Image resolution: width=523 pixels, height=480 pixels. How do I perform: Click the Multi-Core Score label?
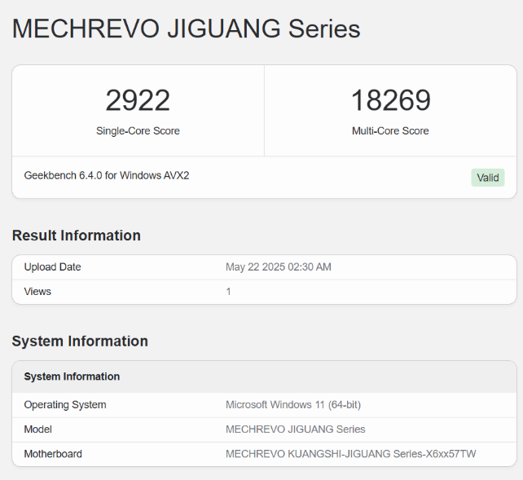pyautogui.click(x=390, y=131)
